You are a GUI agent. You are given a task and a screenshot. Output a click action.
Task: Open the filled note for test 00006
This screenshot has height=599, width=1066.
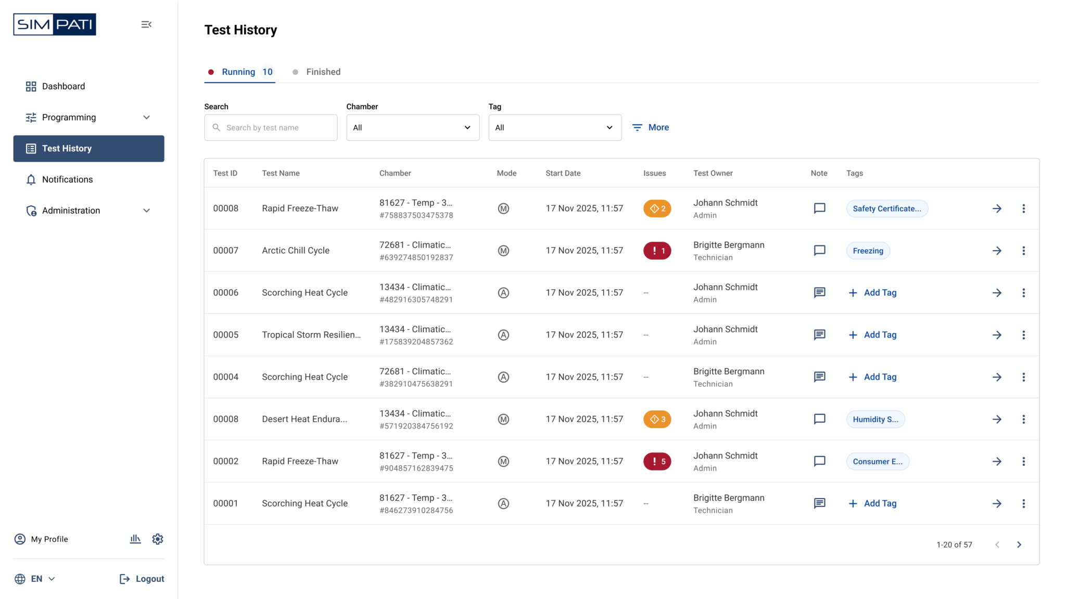point(819,293)
